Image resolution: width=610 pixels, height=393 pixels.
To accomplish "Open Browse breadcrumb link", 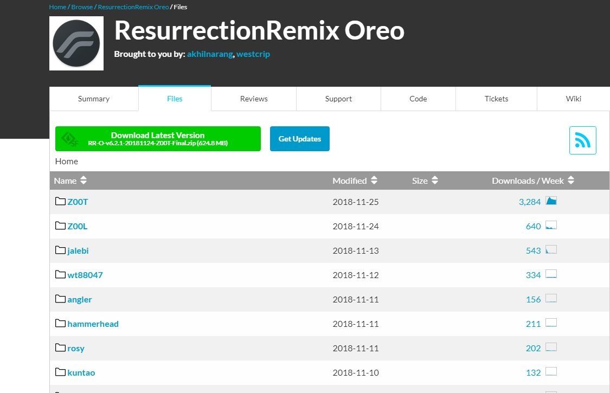I will pyautogui.click(x=82, y=7).
